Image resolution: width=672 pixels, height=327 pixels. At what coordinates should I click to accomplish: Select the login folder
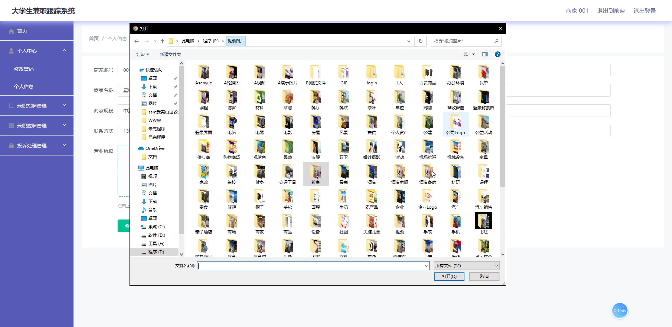[372, 75]
